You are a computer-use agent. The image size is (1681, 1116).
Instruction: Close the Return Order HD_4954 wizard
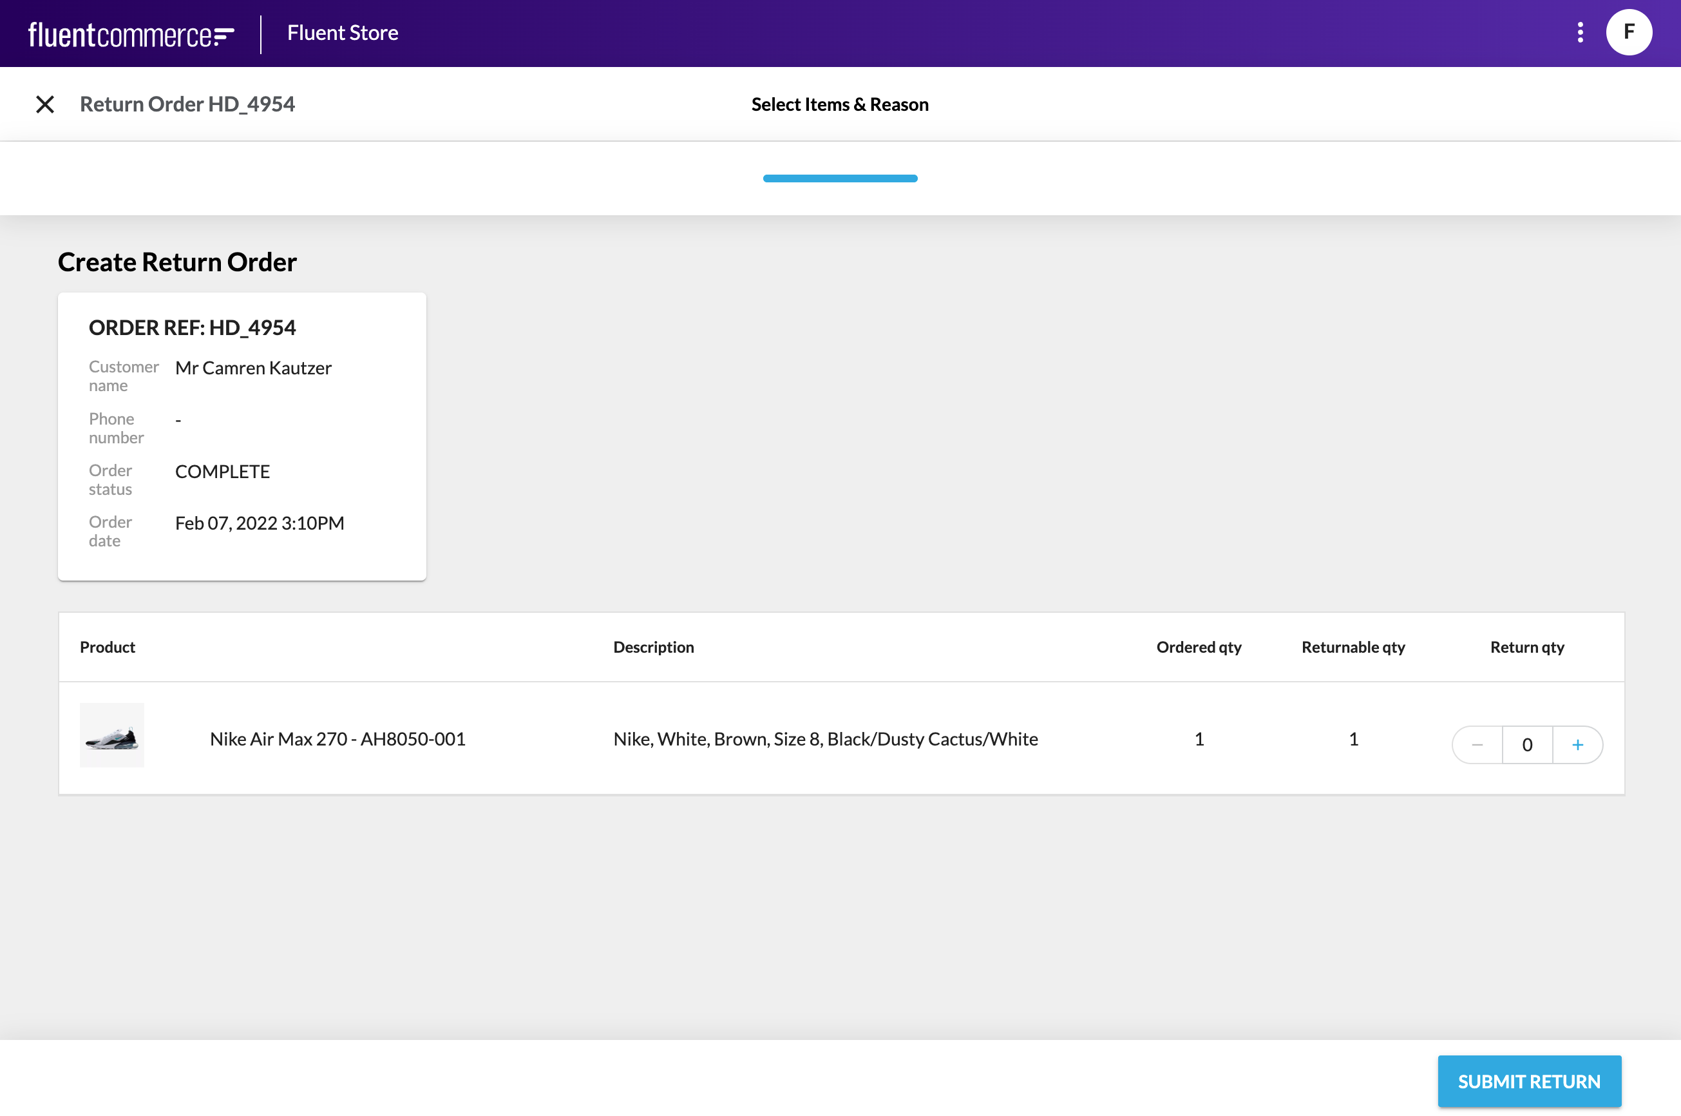(45, 104)
